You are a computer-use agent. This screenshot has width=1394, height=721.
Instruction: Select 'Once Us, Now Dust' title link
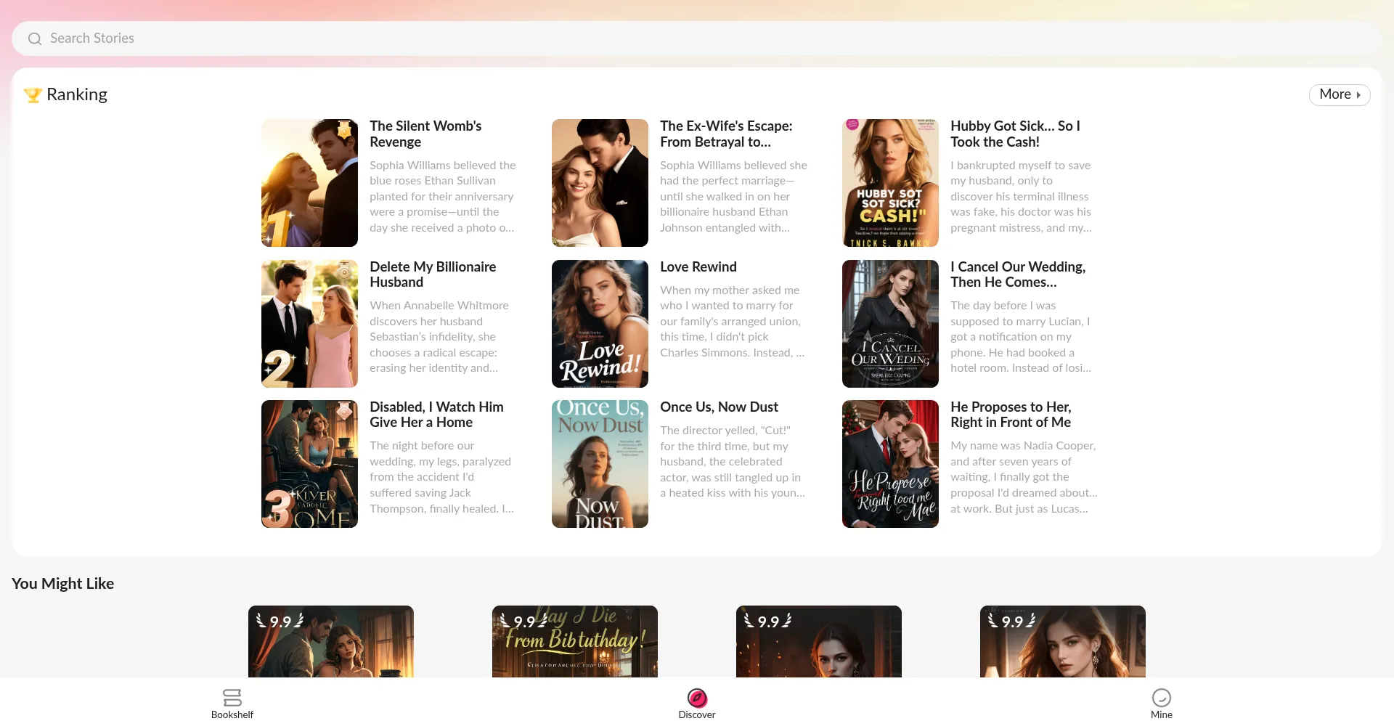click(719, 407)
